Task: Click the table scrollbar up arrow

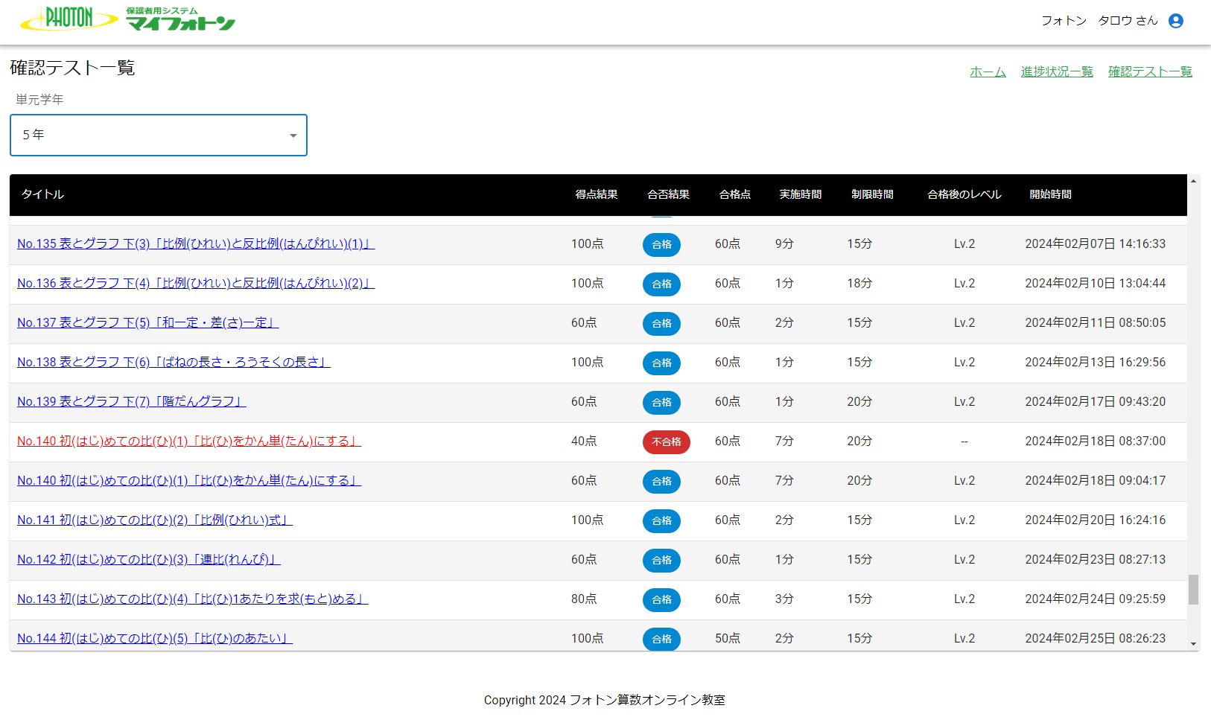Action: pyautogui.click(x=1193, y=181)
